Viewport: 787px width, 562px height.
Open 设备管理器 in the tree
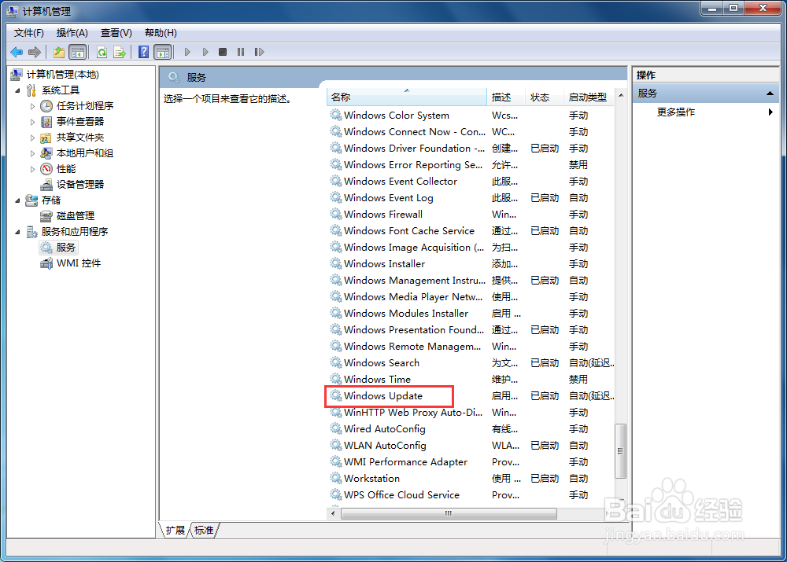coord(80,185)
